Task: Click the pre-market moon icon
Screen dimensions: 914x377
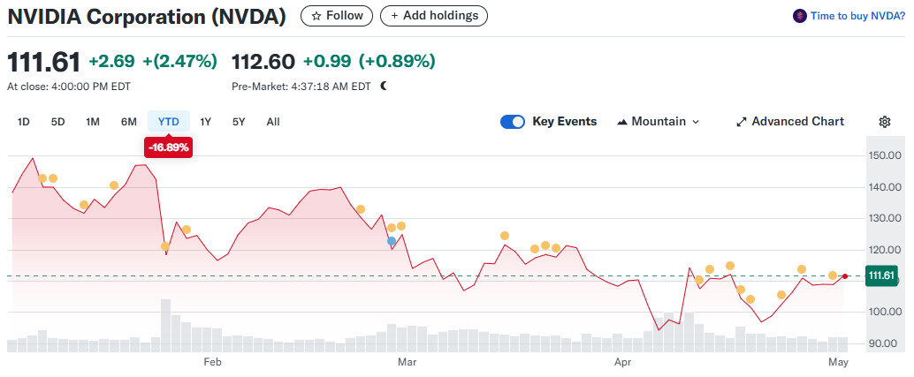Action: (x=384, y=86)
